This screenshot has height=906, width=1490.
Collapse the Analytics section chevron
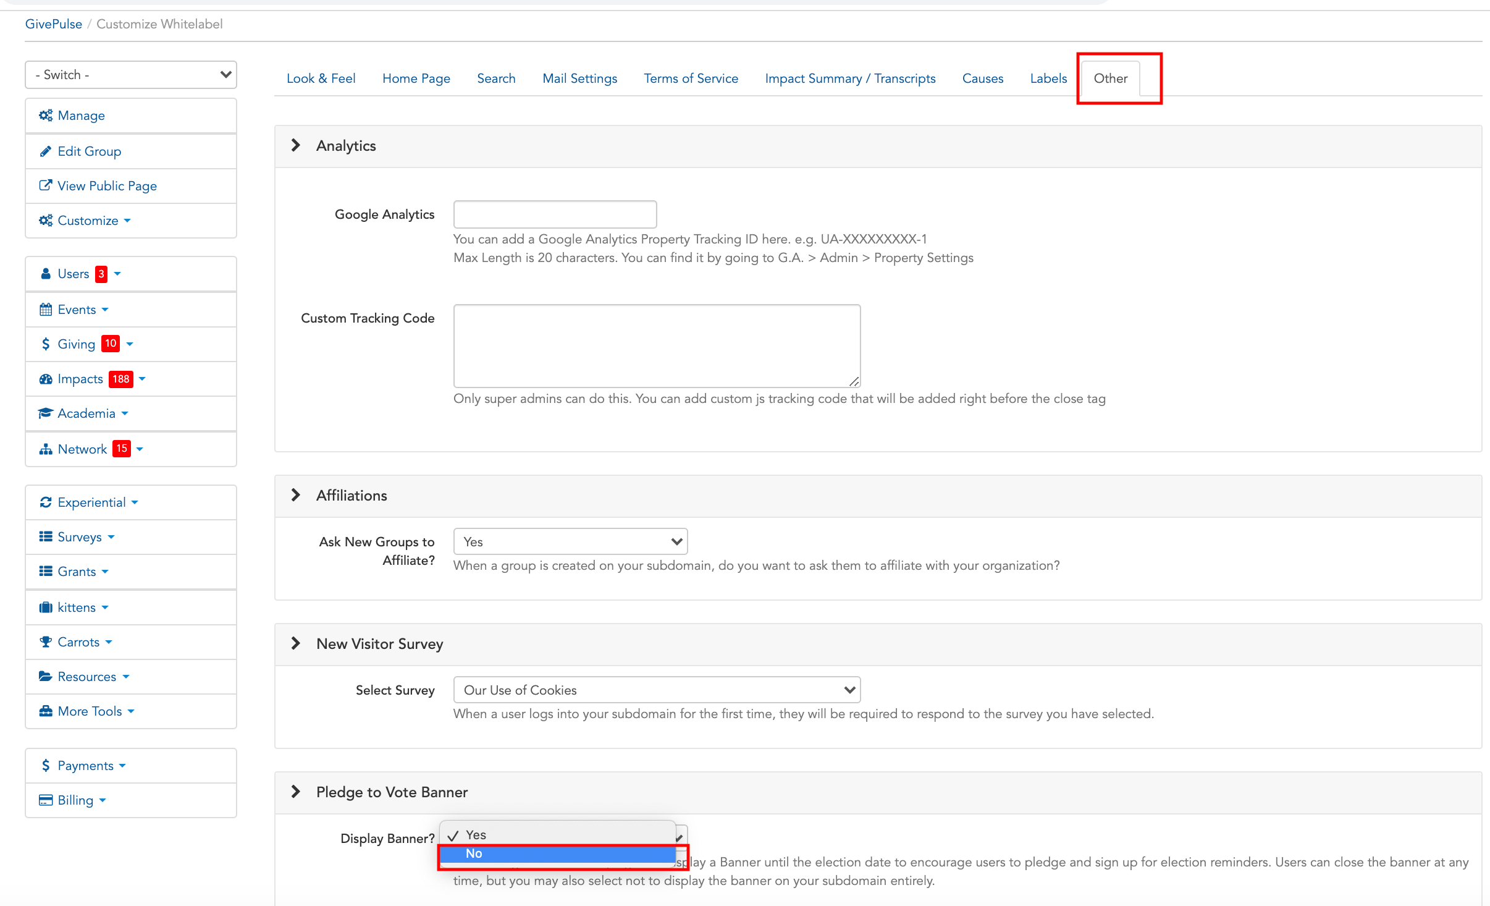(296, 145)
